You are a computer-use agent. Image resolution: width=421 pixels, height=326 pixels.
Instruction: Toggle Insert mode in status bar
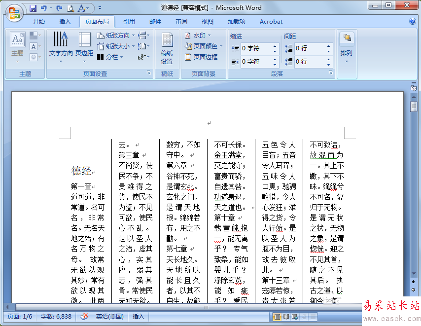click(138, 317)
